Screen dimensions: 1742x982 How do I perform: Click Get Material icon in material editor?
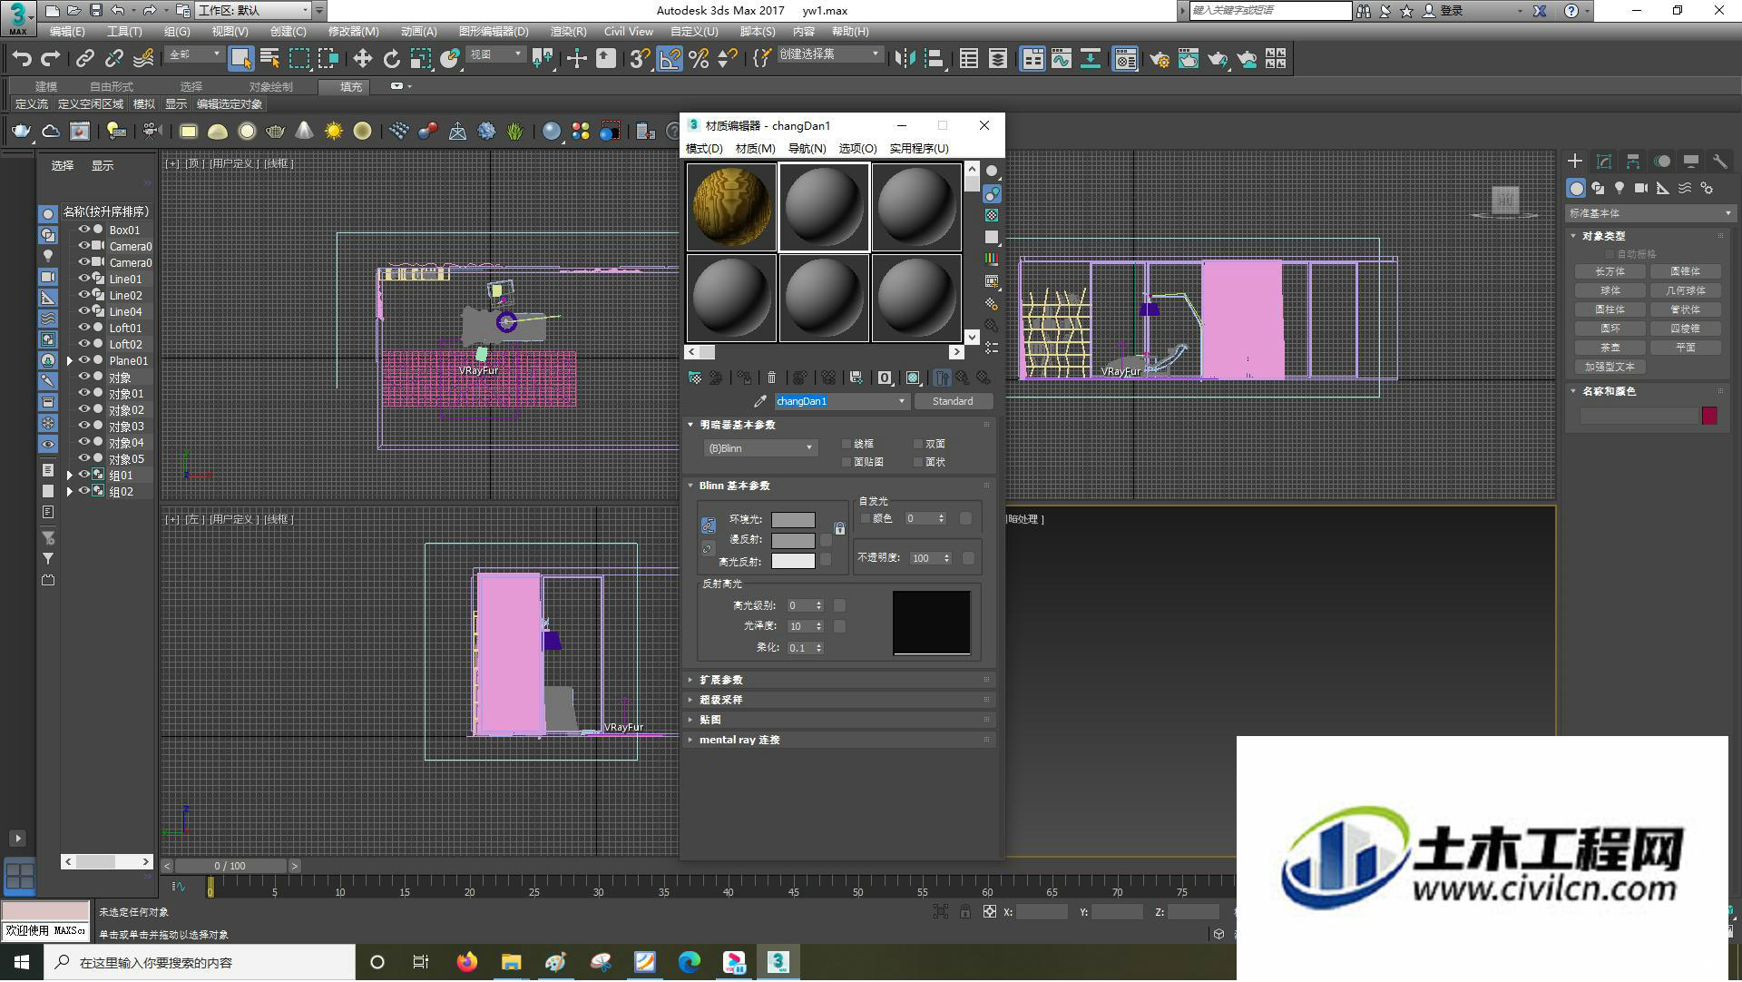[x=695, y=378]
